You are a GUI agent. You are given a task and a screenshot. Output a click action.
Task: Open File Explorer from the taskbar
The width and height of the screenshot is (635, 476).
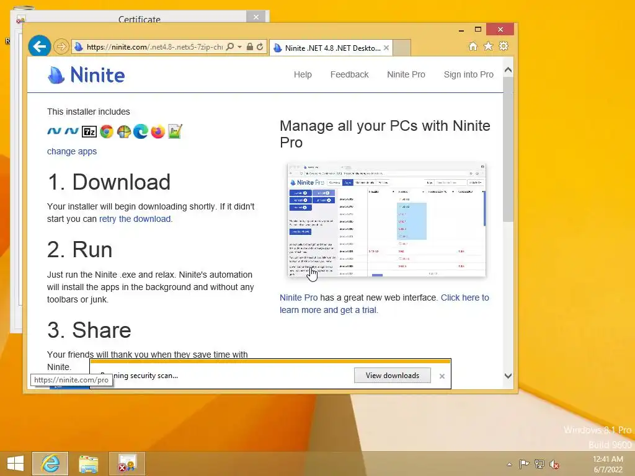coord(88,464)
